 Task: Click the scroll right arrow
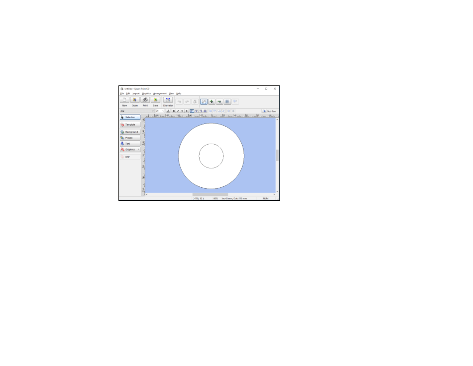(274, 195)
